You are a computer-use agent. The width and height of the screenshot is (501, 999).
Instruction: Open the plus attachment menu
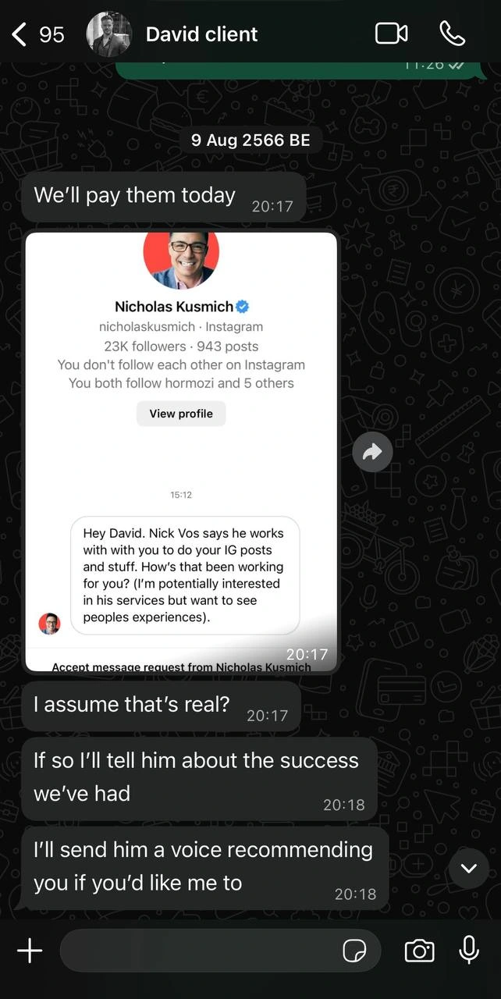pos(30,951)
